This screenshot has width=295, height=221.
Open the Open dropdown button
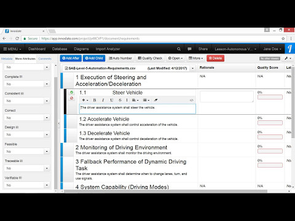pos(175,58)
